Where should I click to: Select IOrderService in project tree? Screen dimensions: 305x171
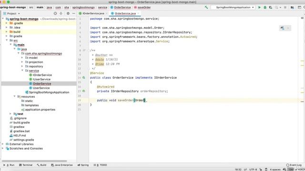point(42,75)
